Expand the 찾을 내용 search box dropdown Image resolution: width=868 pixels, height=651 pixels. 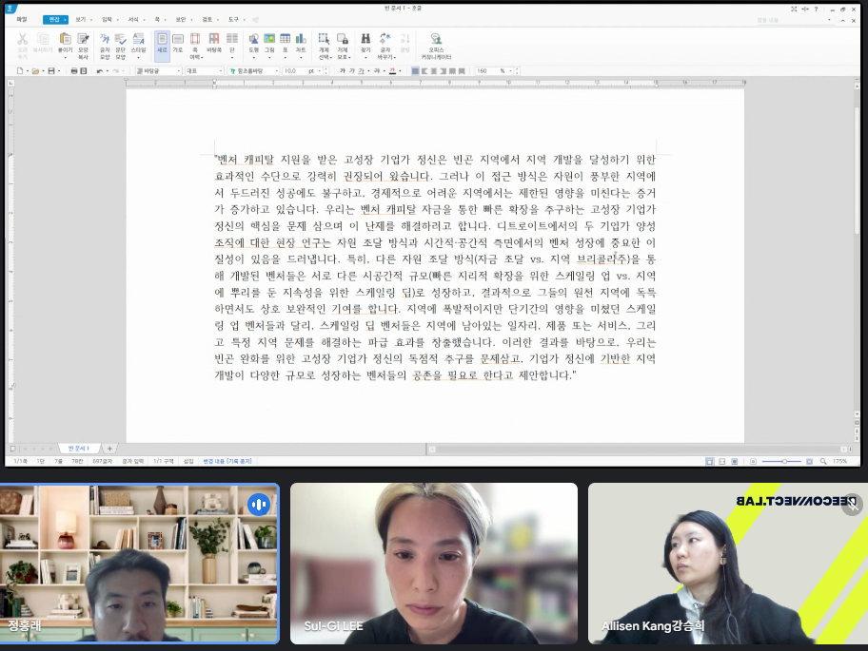coord(829,20)
